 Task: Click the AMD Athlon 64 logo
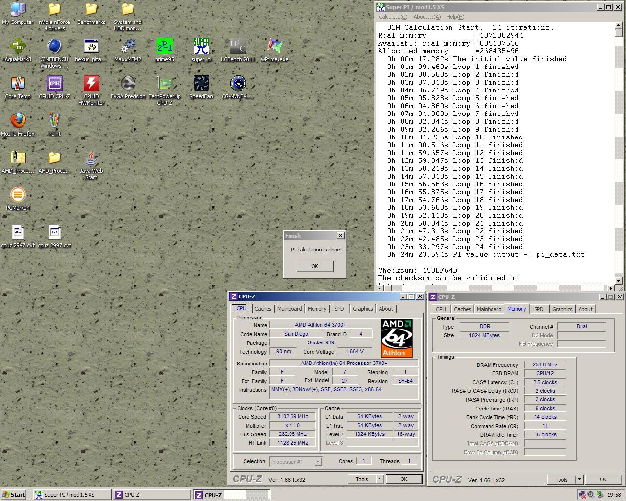coord(397,338)
